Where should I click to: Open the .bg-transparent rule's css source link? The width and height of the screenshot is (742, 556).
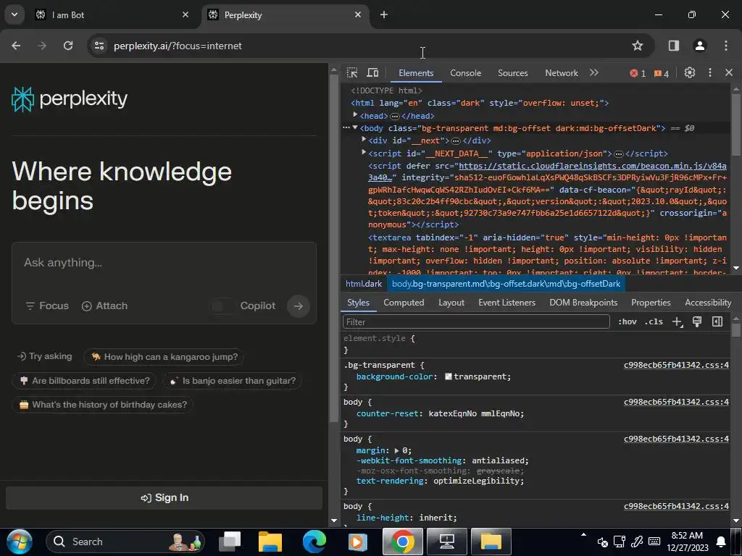(x=676, y=365)
